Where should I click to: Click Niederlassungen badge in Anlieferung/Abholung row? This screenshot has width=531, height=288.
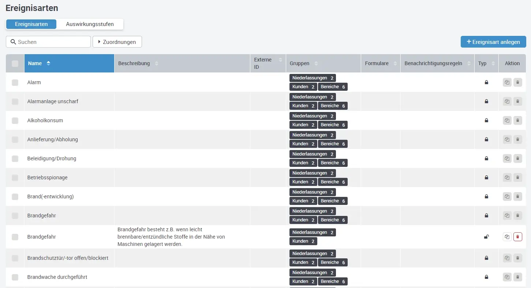pos(313,135)
